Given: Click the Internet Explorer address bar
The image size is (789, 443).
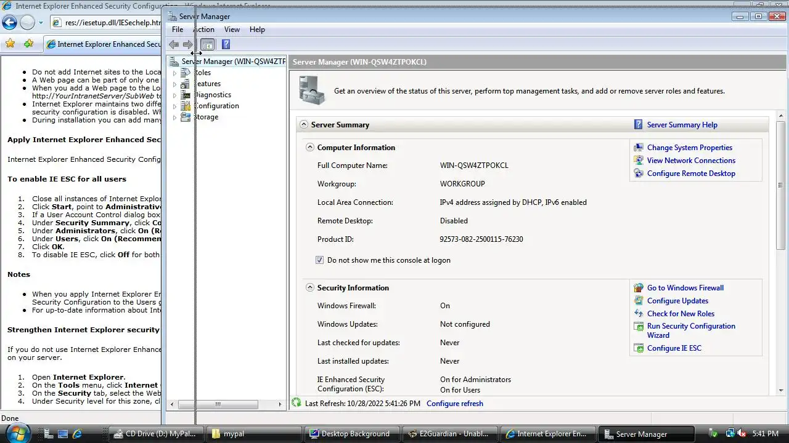Looking at the screenshot, I should click(x=105, y=23).
